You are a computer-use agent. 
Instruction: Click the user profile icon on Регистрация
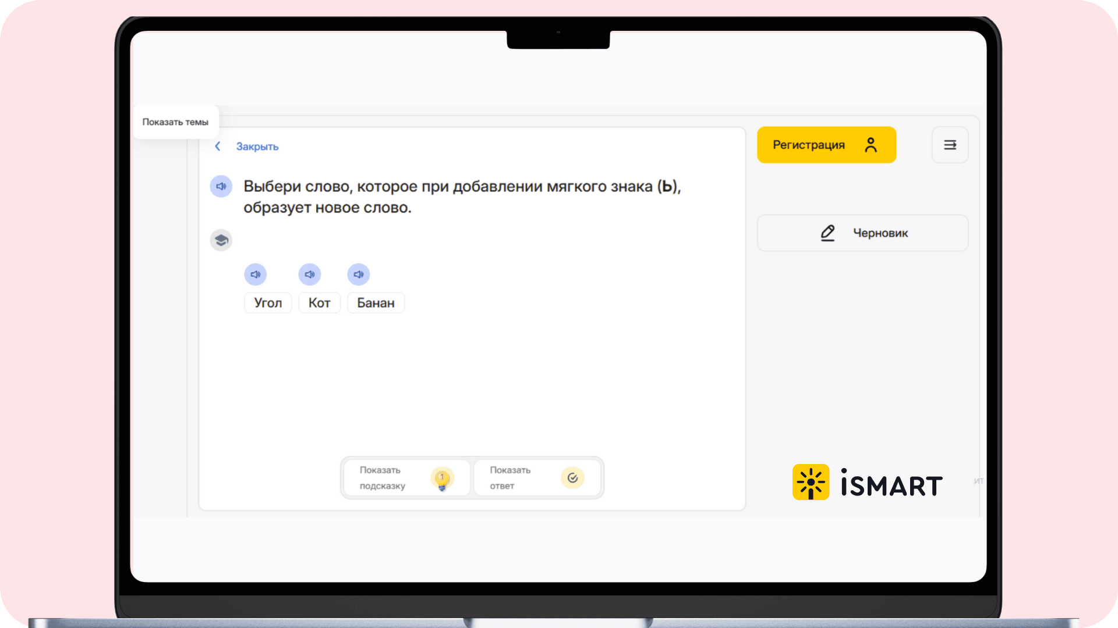[x=871, y=145]
